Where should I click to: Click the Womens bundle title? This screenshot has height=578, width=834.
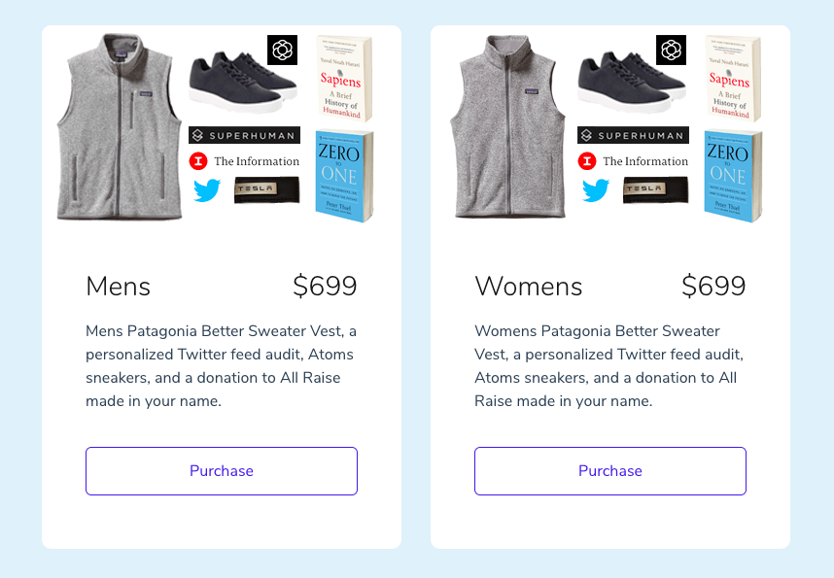529,287
